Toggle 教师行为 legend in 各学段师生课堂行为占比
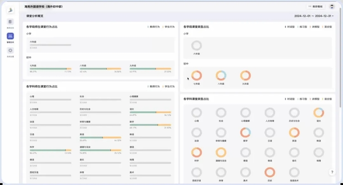 [x=154, y=27]
